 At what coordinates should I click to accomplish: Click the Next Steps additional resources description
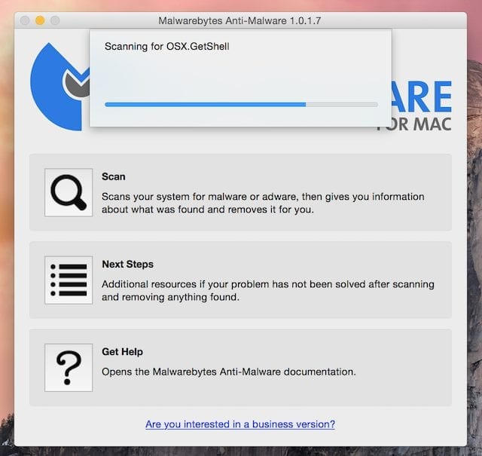[267, 290]
